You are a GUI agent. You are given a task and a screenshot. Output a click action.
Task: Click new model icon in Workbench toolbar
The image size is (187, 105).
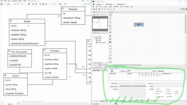coord(94,9)
